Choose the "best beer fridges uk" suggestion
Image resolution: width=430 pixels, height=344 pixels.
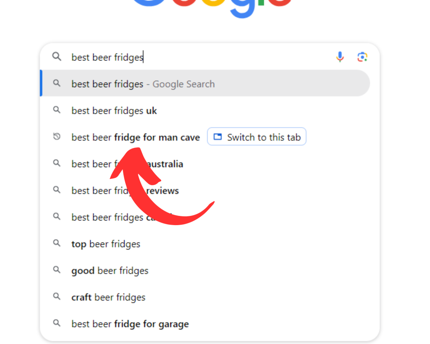114,111
